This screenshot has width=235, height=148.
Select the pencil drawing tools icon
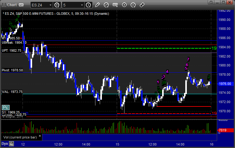click(97, 5)
